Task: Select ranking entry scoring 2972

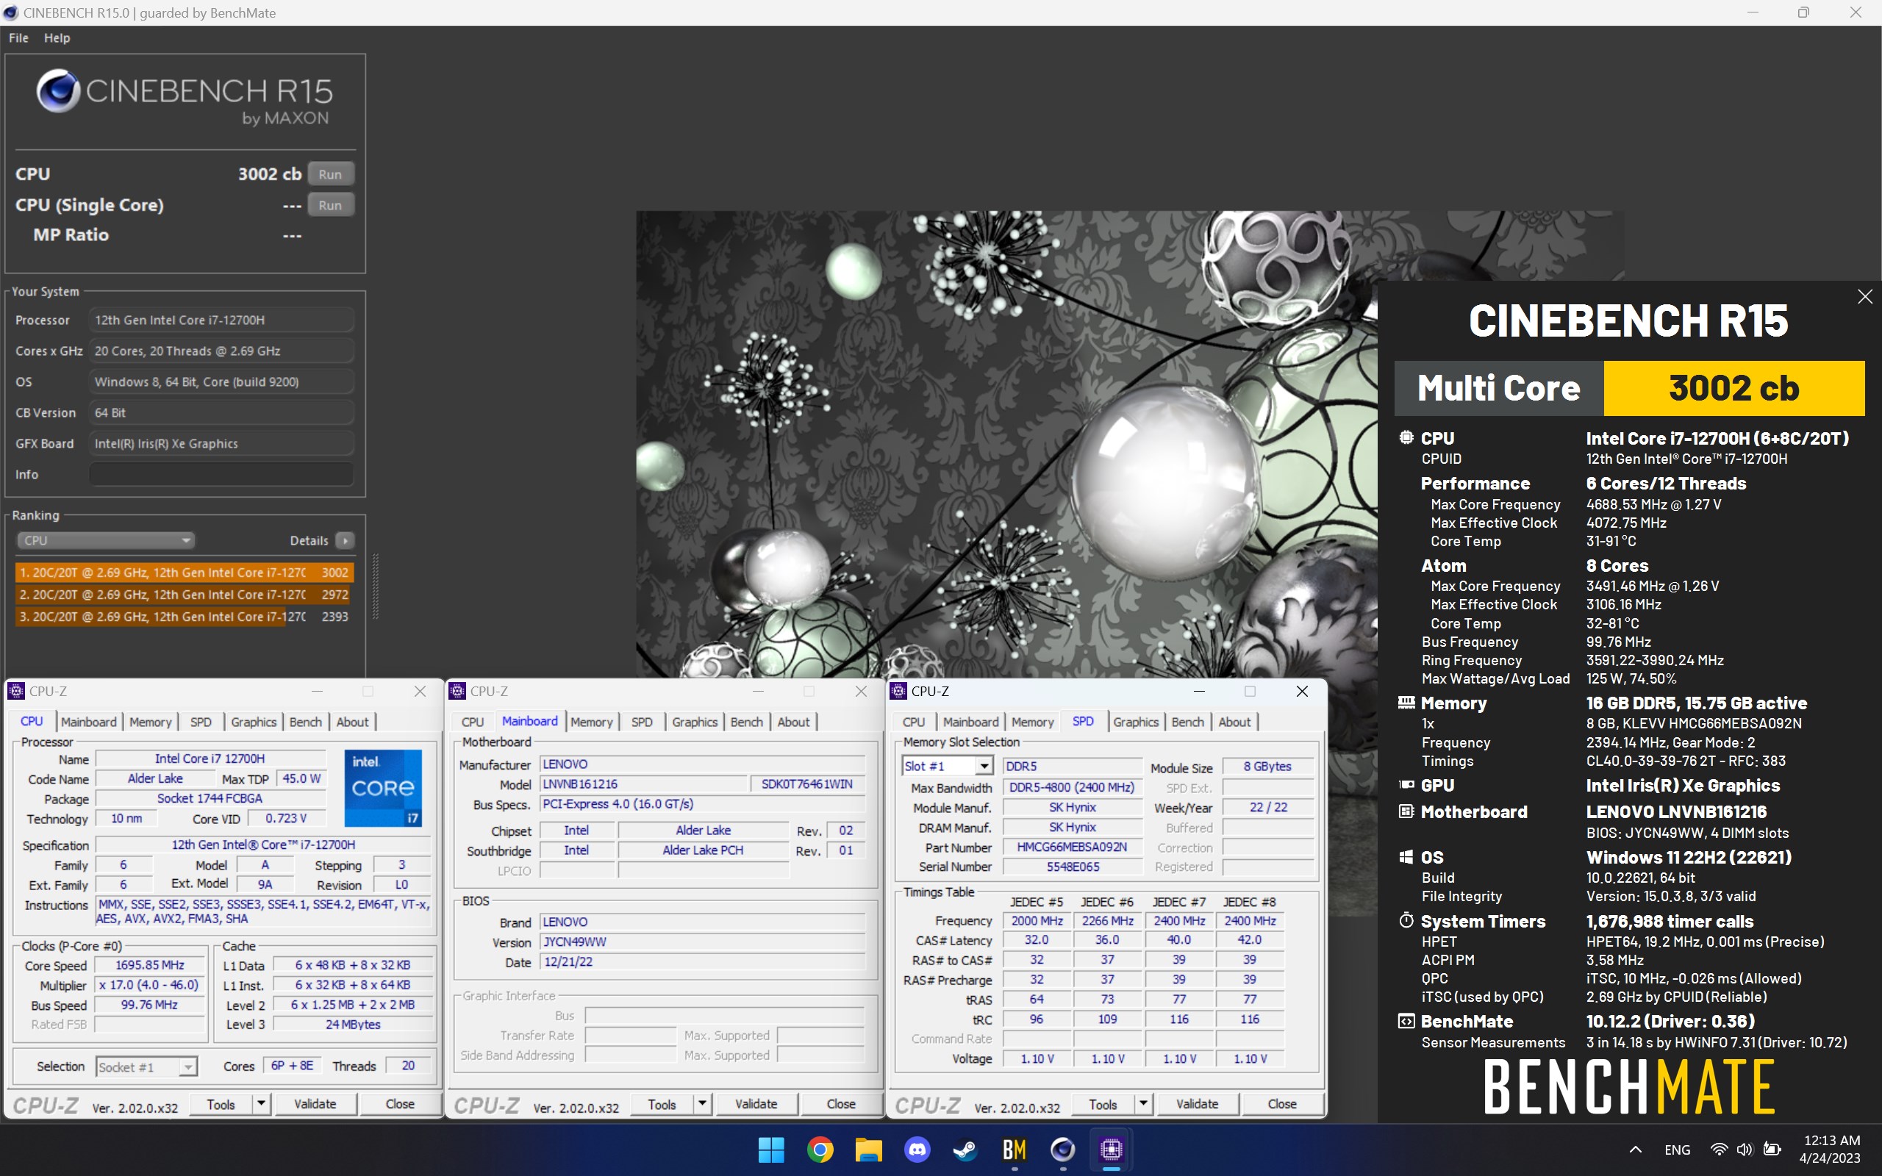Action: click(x=185, y=594)
